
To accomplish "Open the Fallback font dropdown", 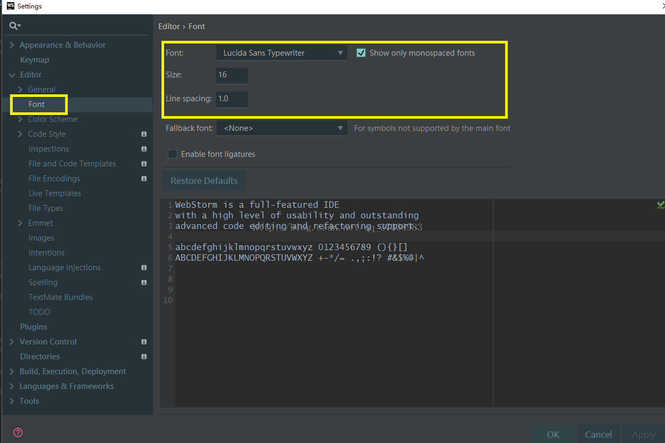I will tap(282, 128).
